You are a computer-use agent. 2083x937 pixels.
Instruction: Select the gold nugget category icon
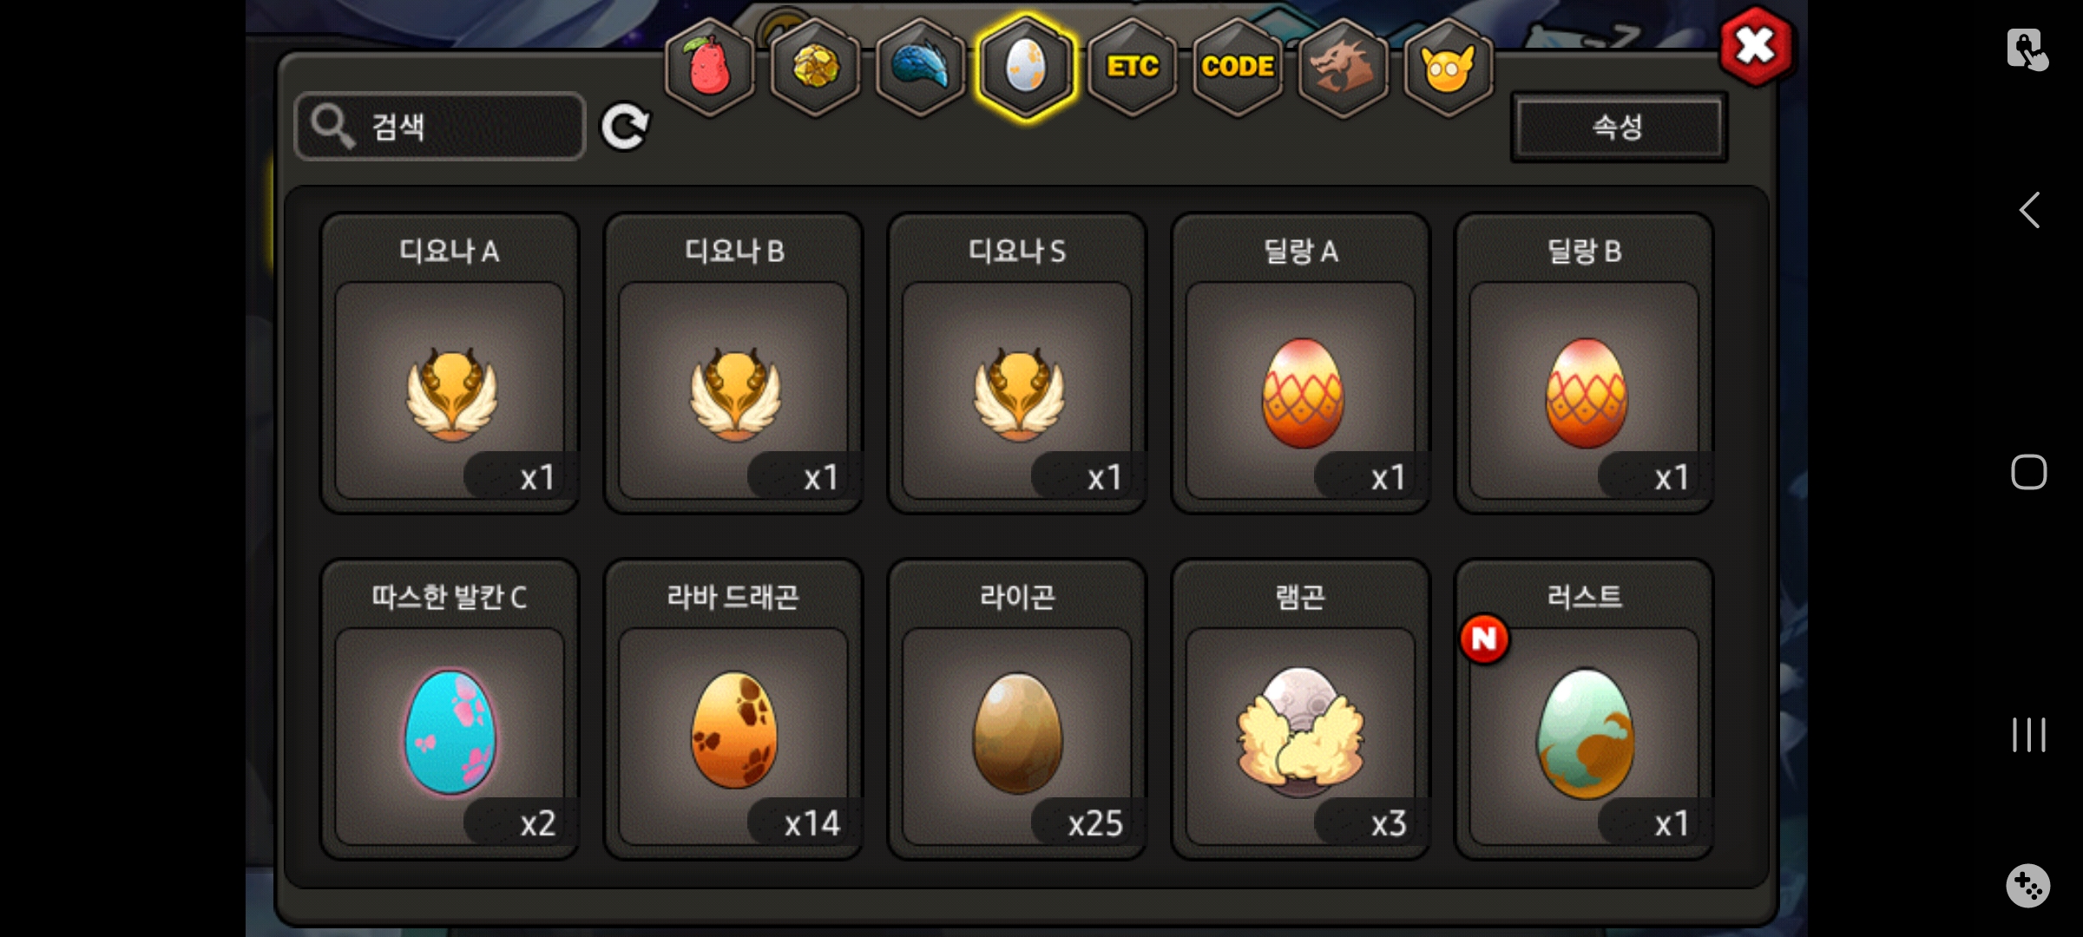(815, 67)
